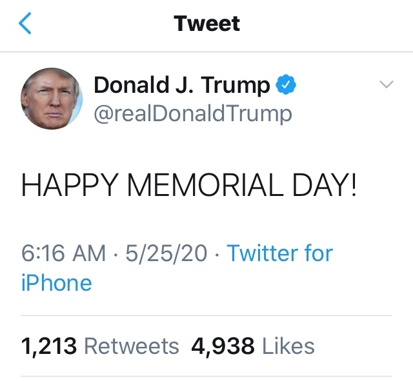The height and width of the screenshot is (381, 413).
Task: Click the 6:16 AM timestamp
Action: point(63,253)
